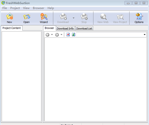Image resolution: width=149 pixels, height=125 pixels.
Task: Click the browser forward arrow icon
Action: [x=57, y=35]
